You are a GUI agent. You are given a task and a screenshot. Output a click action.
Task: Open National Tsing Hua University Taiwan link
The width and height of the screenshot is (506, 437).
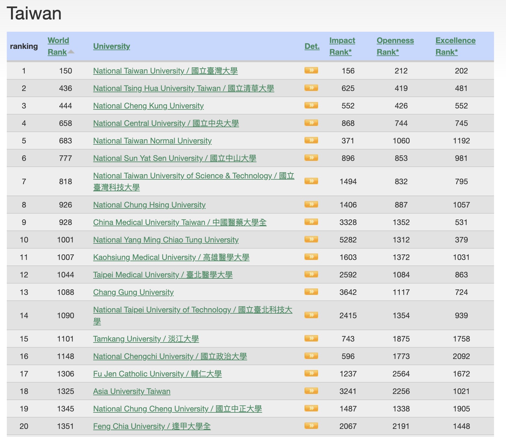pyautogui.click(x=184, y=88)
